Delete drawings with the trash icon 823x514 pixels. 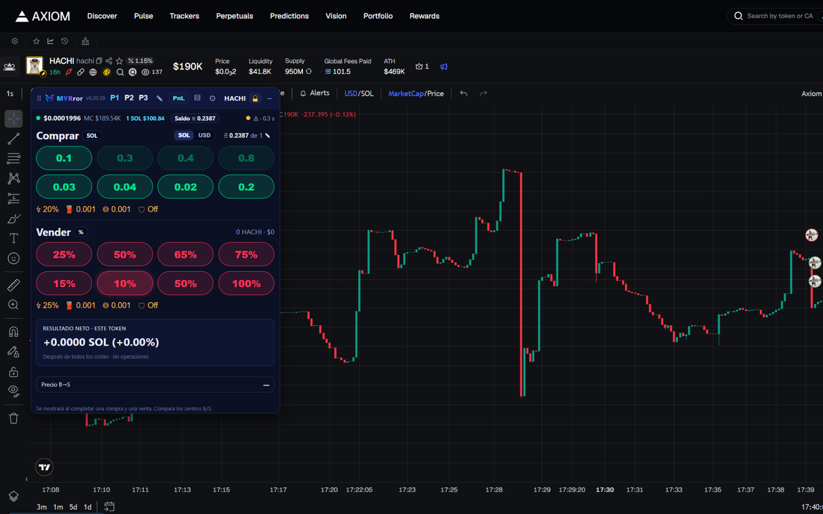point(14,418)
